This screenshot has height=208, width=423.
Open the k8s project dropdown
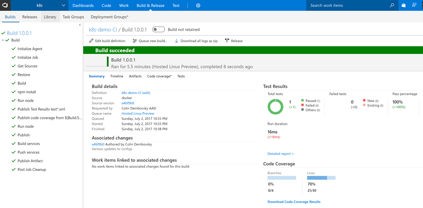pyautogui.click(x=63, y=6)
